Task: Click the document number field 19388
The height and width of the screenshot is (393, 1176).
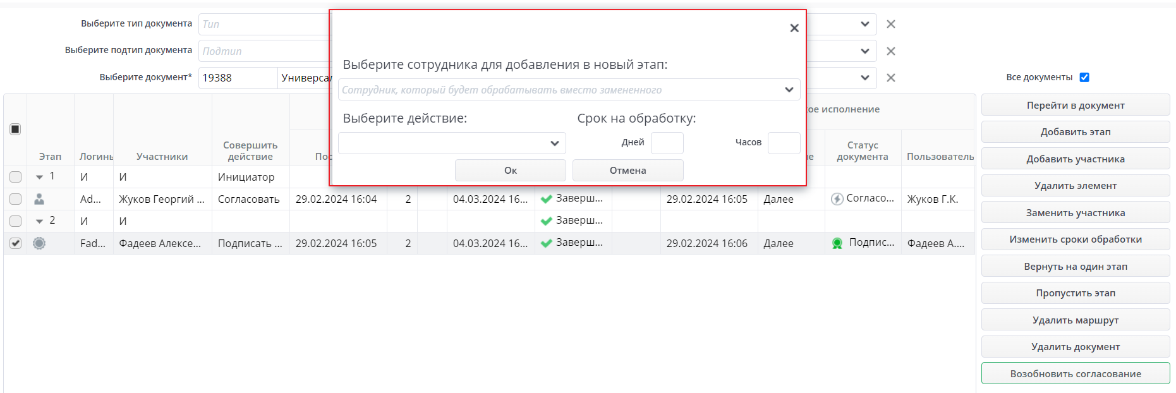Action: (x=238, y=78)
